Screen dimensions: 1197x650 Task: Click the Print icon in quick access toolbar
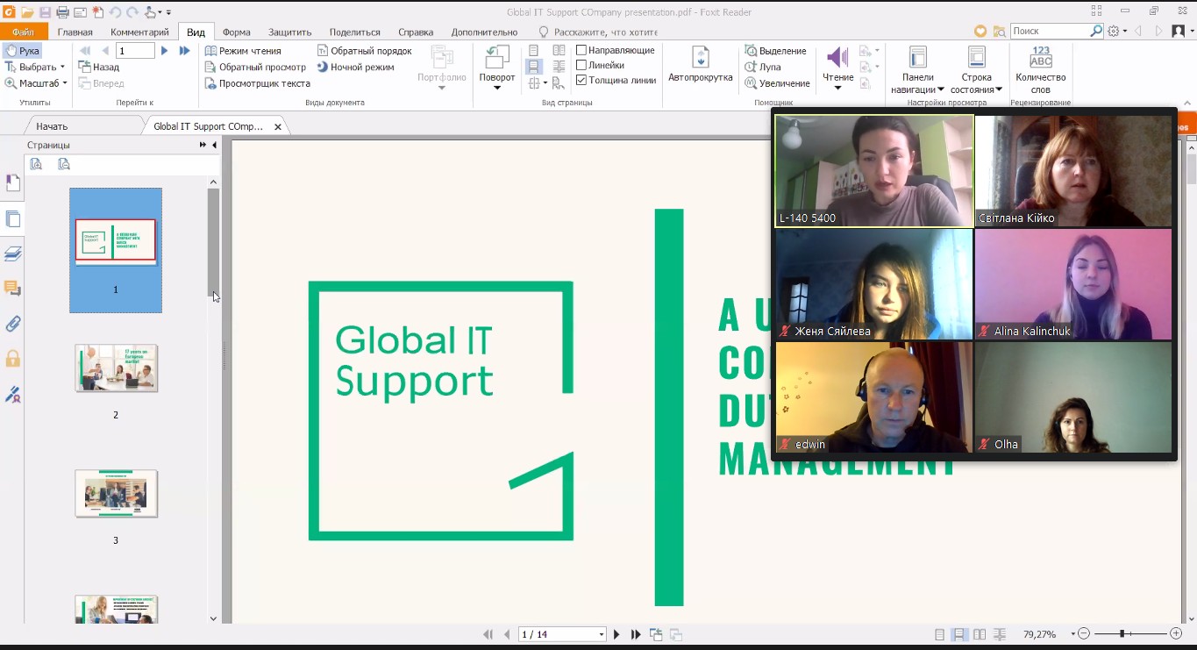coord(61,9)
